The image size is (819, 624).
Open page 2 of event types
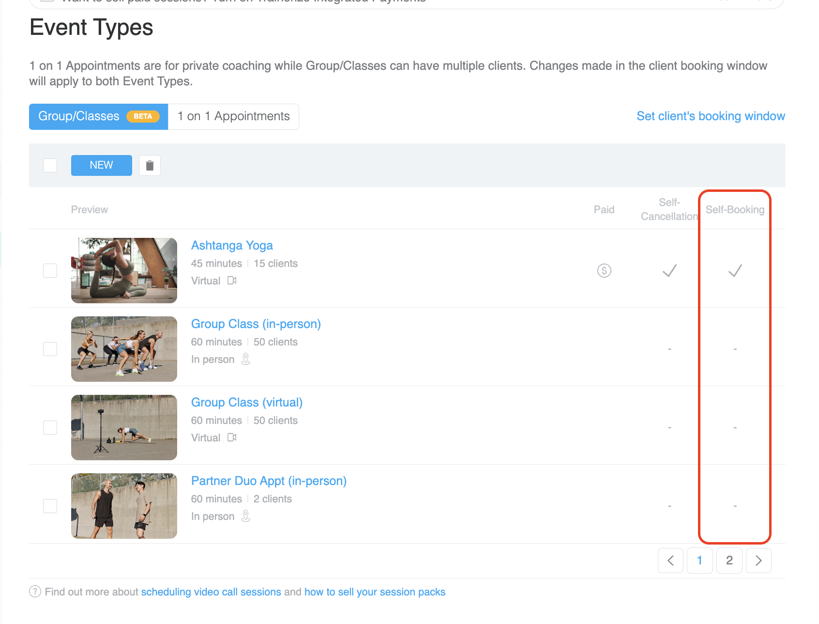(x=729, y=561)
